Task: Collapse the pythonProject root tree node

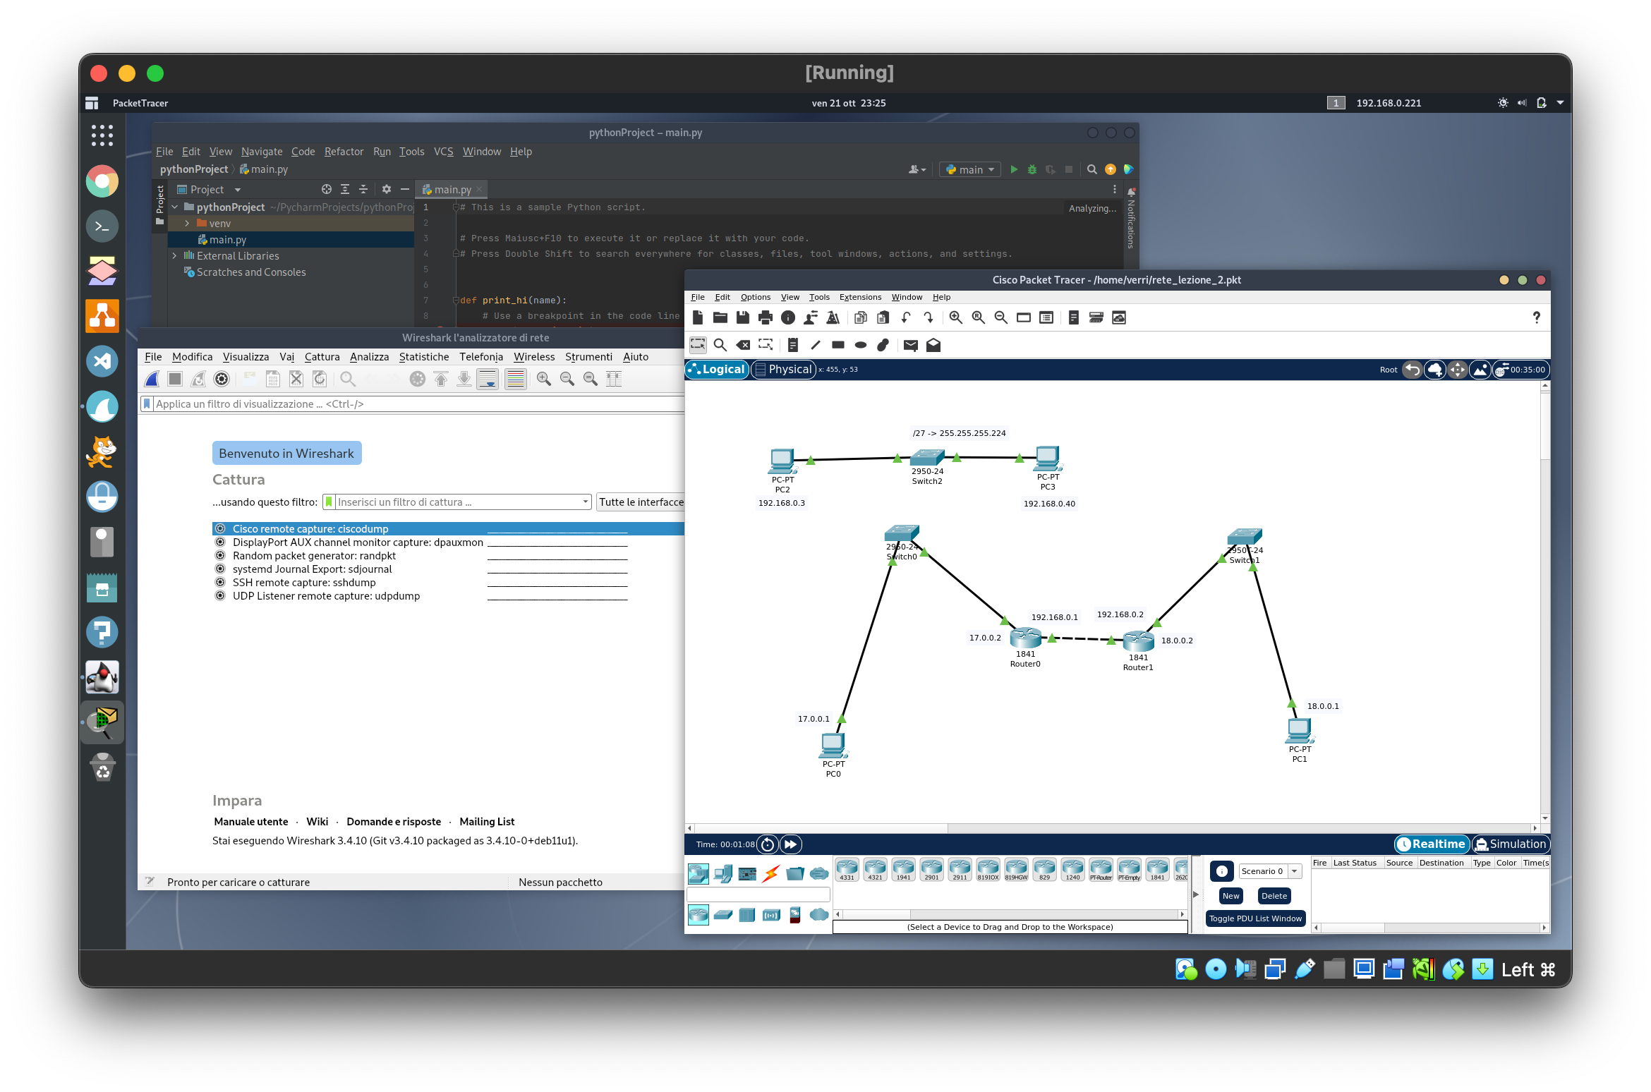Action: coord(174,207)
